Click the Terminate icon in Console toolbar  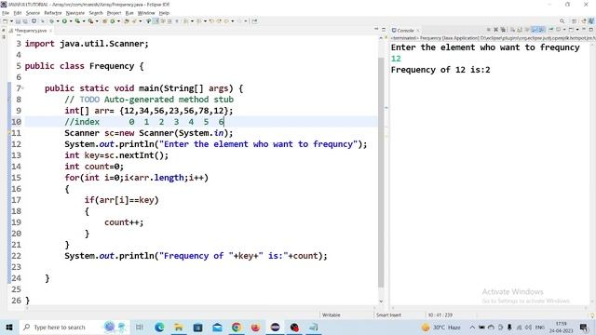[x=488, y=30]
